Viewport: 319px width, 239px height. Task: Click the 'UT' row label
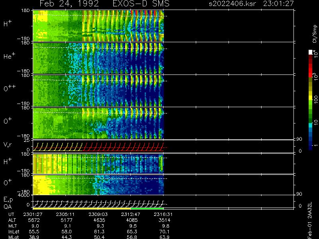[11, 214]
